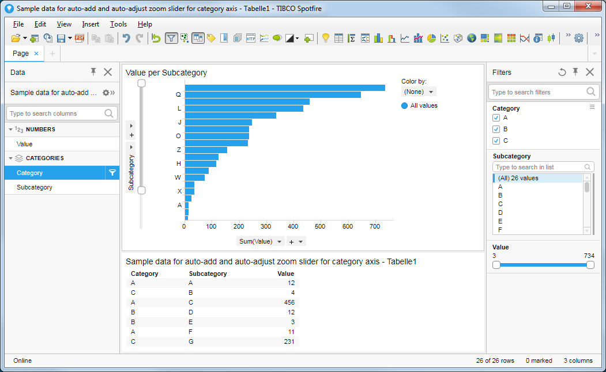Open the Insert menu
Image resolution: width=606 pixels, height=372 pixels.
coord(91,24)
